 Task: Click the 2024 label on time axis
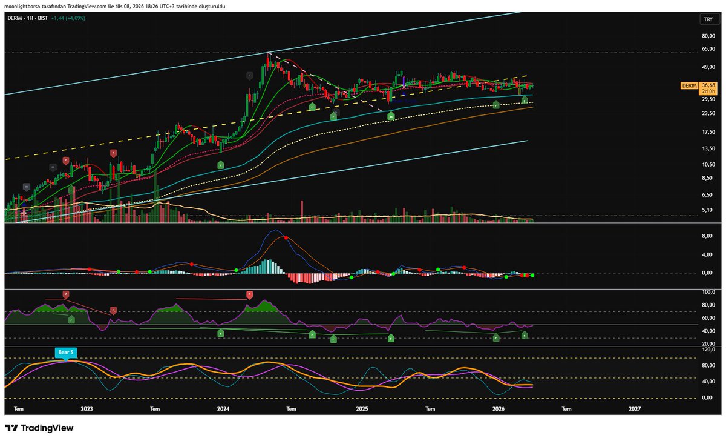coord(223,409)
